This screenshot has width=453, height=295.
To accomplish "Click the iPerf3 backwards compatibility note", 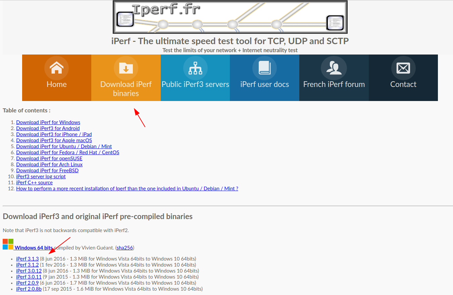I will [x=66, y=230].
